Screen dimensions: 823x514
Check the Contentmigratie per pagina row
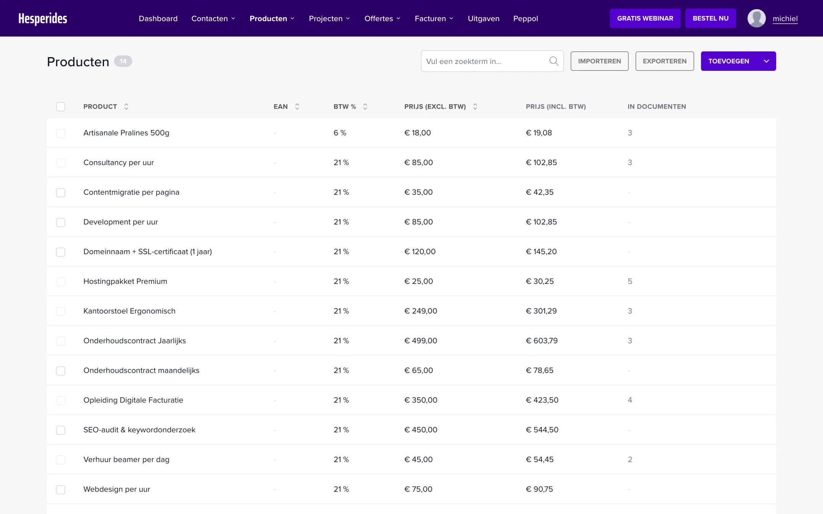click(x=61, y=192)
